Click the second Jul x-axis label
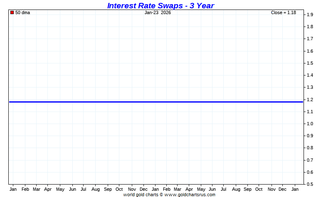Viewport: 321px width, 197px height. [x=223, y=189]
